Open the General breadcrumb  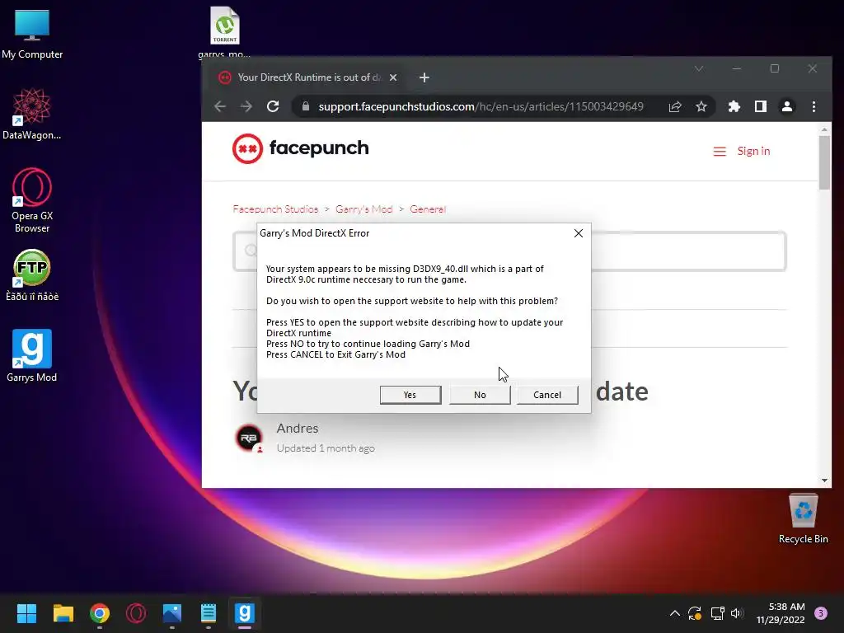pos(428,209)
